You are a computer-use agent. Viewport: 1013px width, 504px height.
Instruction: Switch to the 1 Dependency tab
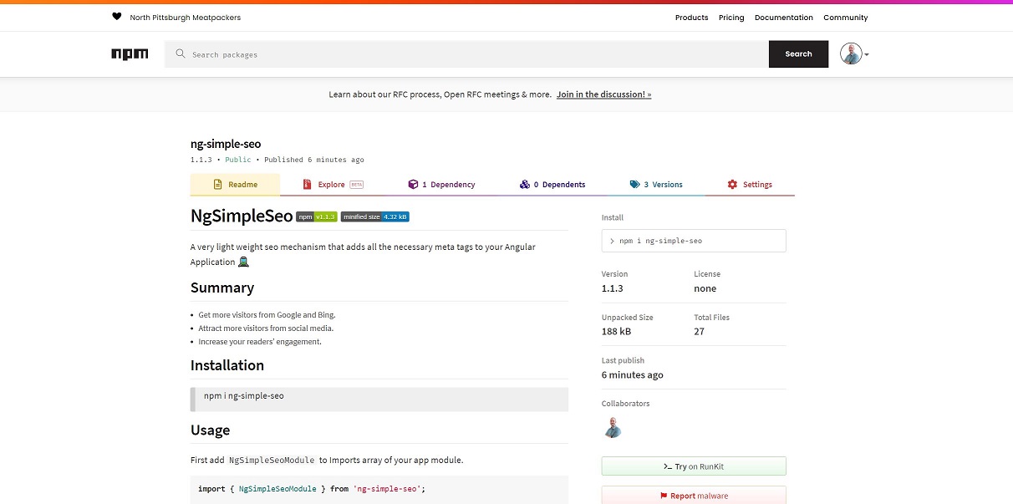[441, 185]
